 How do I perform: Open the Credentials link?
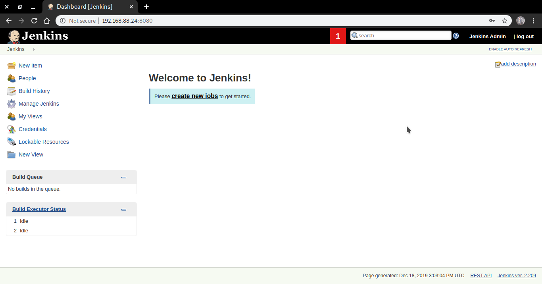click(x=33, y=129)
